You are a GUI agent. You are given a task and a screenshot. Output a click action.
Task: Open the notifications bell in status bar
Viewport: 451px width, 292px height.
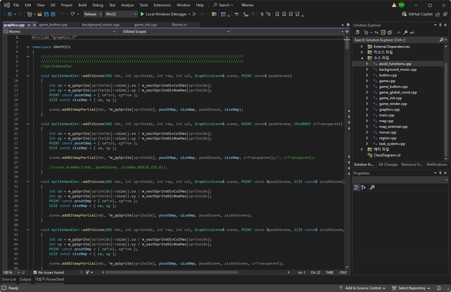[x=439, y=288]
